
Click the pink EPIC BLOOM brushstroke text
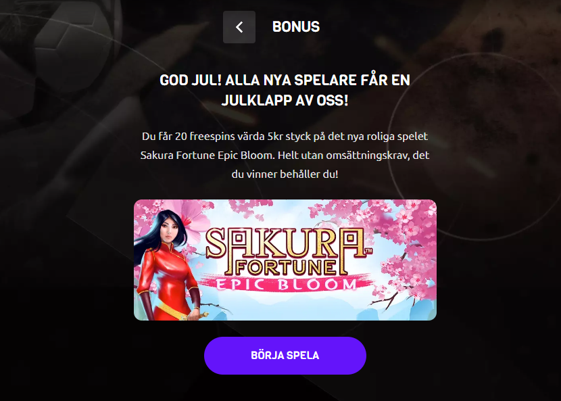285,284
